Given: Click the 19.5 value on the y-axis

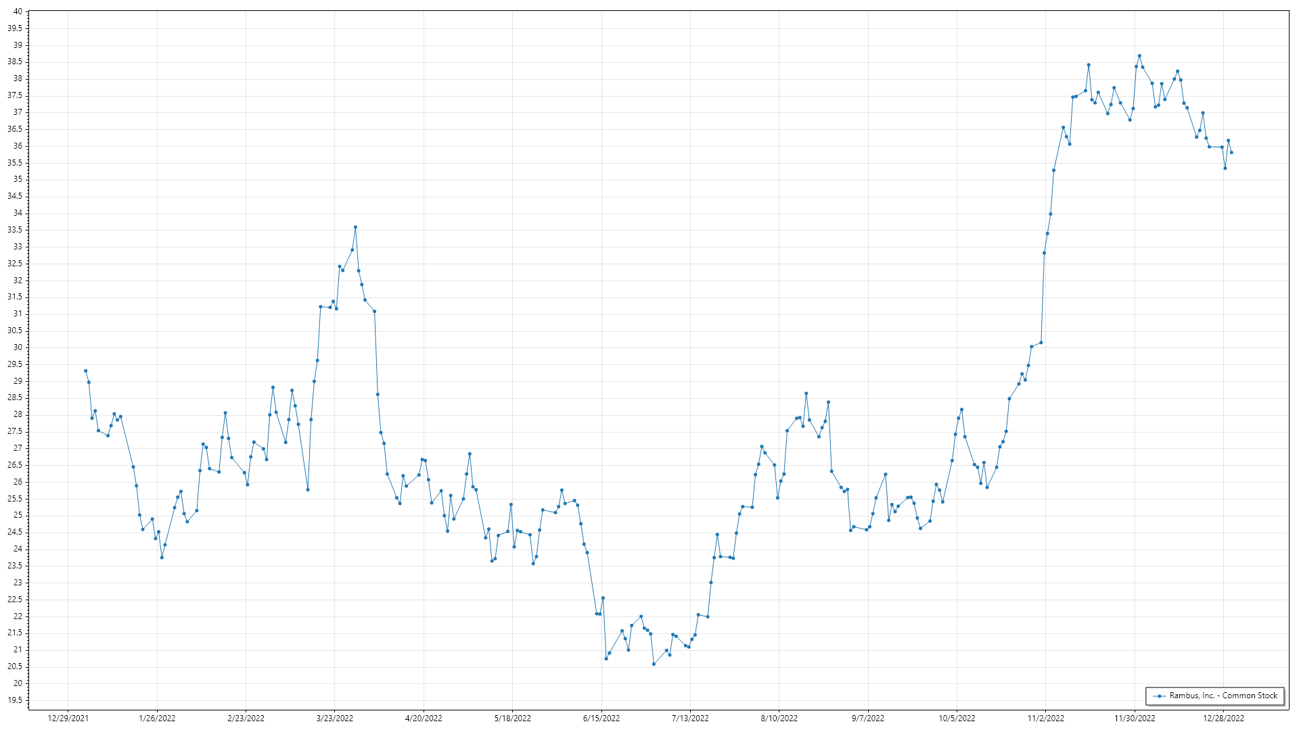Looking at the screenshot, I should (15, 700).
